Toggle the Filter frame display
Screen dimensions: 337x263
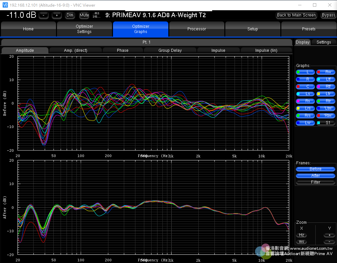pos(315,182)
